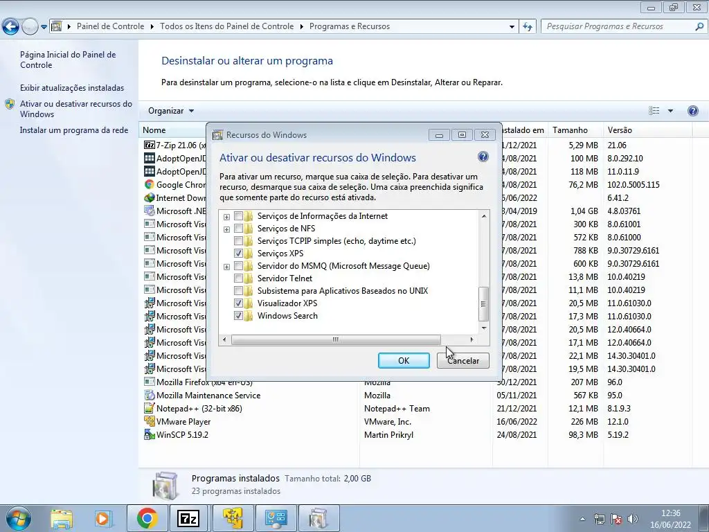This screenshot has height=532, width=709.
Task: Uncheck Serviços XPS checkbox
Action: pos(238,254)
